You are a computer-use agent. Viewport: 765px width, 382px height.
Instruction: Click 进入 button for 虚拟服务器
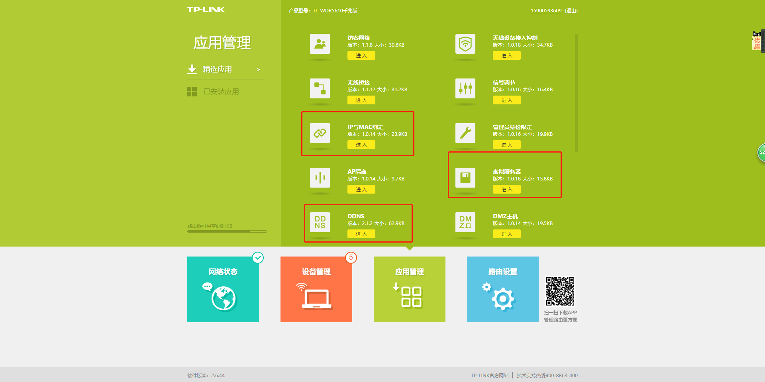(507, 190)
